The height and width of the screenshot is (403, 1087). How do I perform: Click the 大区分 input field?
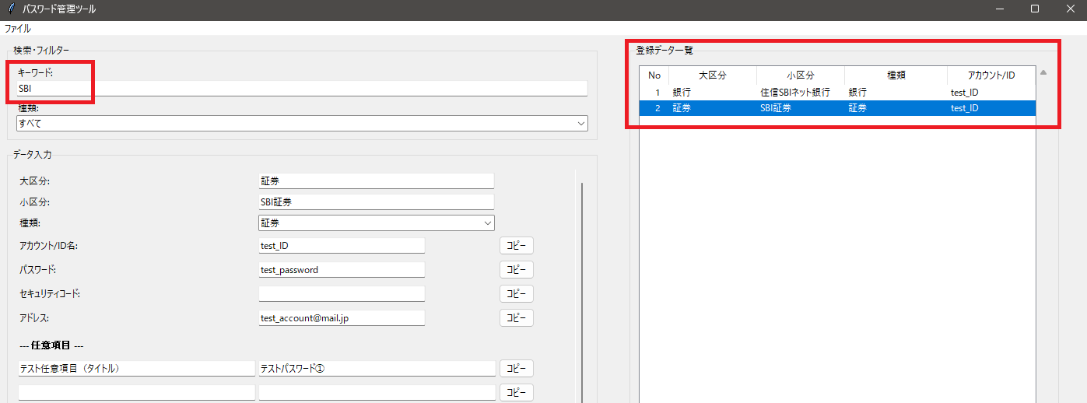pyautogui.click(x=376, y=180)
